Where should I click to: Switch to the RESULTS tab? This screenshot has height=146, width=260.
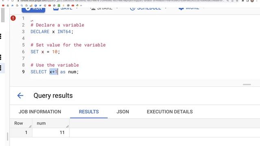(x=89, y=112)
